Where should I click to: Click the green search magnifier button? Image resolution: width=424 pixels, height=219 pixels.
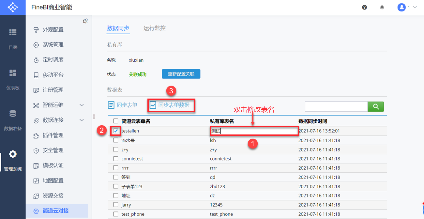pos(376,106)
